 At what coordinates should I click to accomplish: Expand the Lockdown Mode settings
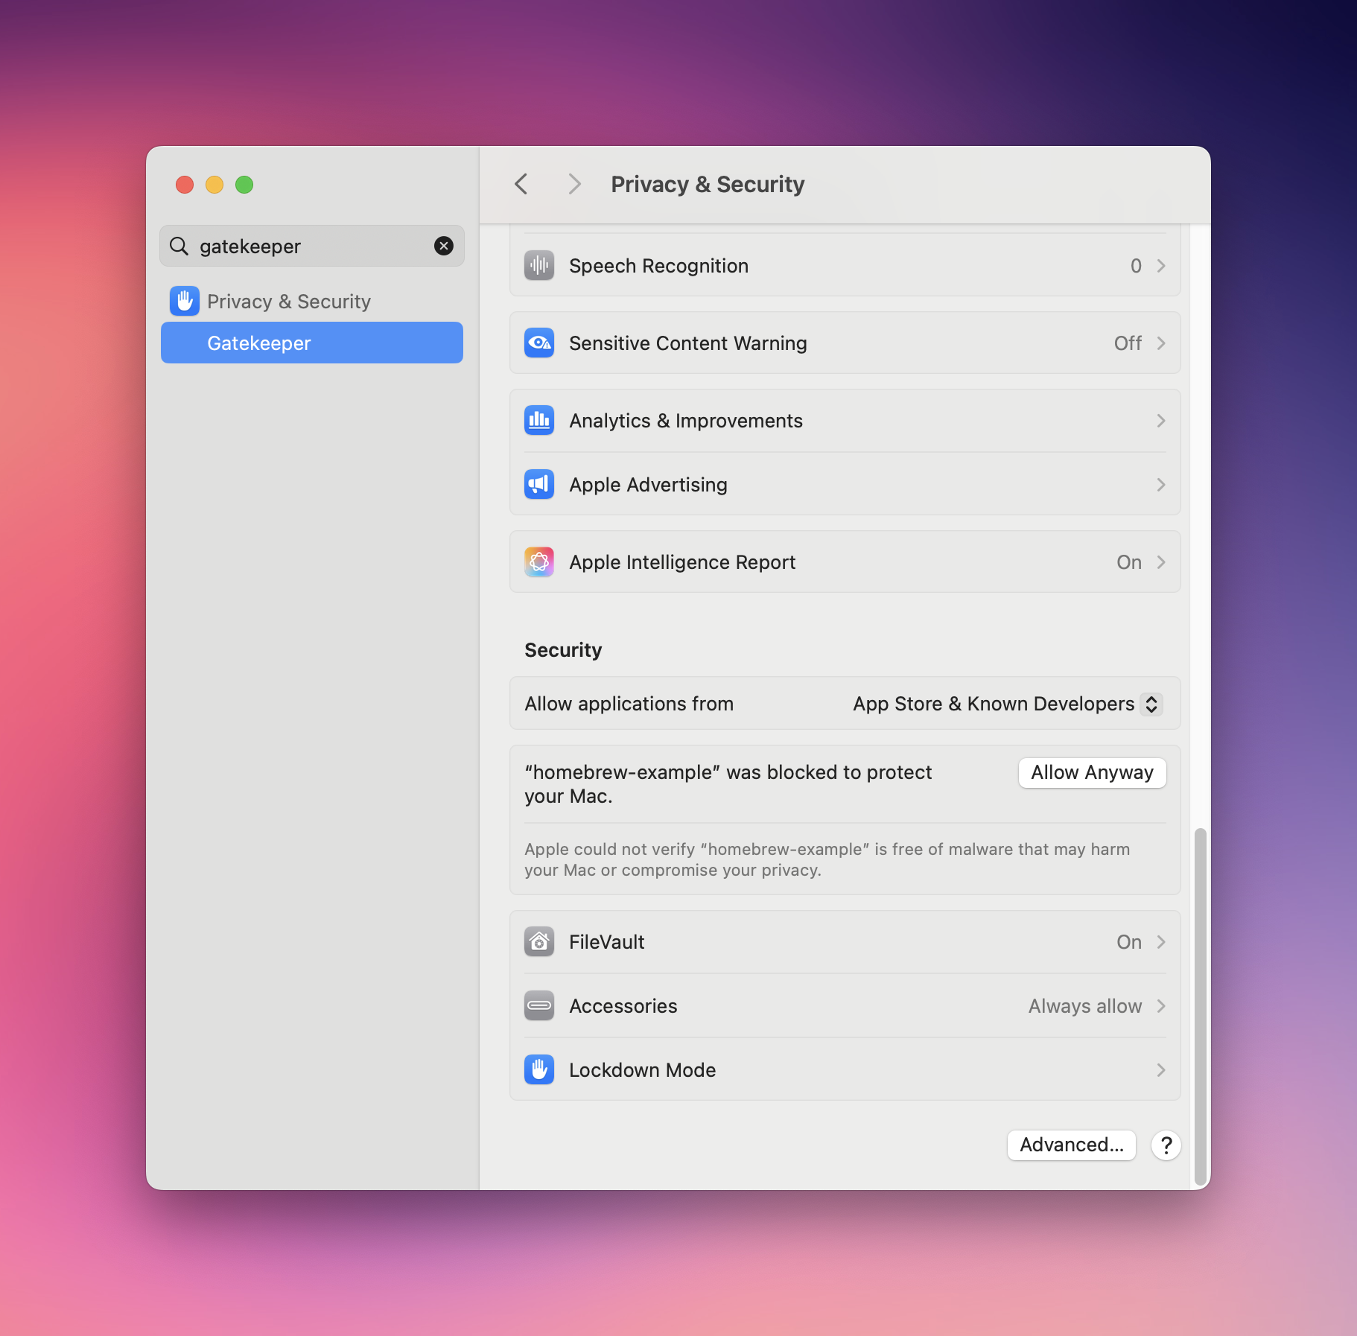(x=1160, y=1069)
